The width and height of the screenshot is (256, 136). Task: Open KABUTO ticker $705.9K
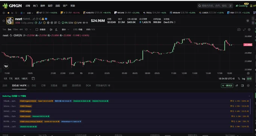tap(97, 13)
